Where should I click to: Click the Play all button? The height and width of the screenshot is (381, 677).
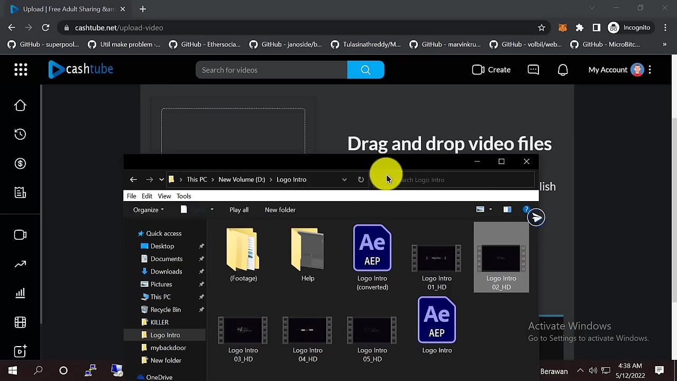pos(239,210)
